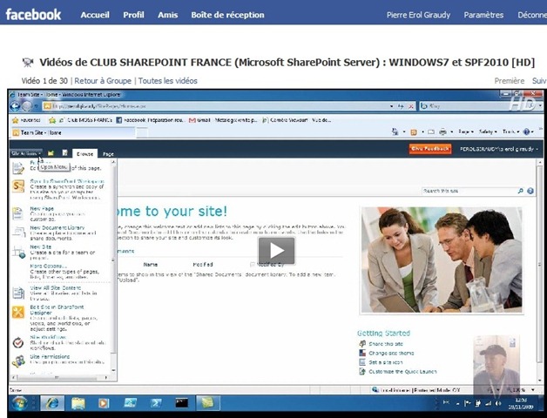Select the Team Site - Home tab
The image size is (547, 418).
click(73, 132)
